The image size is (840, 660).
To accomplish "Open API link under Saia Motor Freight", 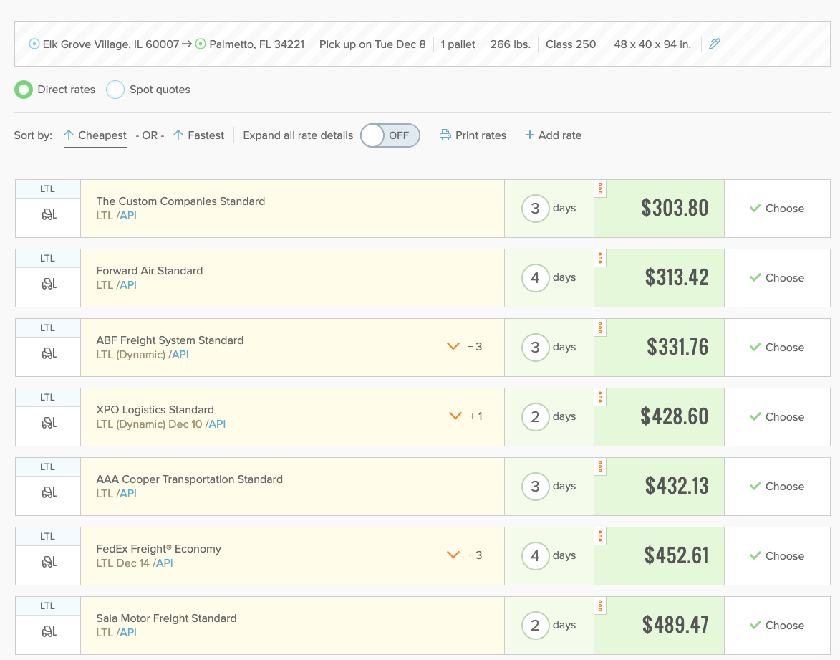I will (128, 633).
